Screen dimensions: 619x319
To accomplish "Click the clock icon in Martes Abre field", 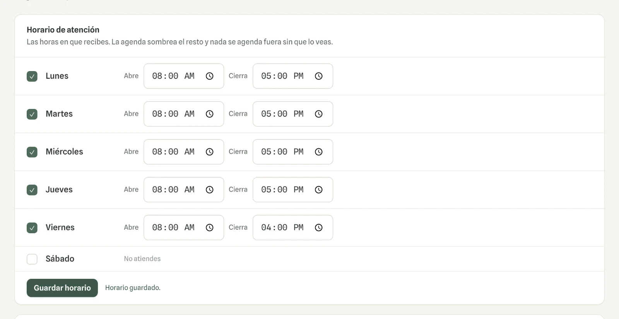I will (210, 114).
